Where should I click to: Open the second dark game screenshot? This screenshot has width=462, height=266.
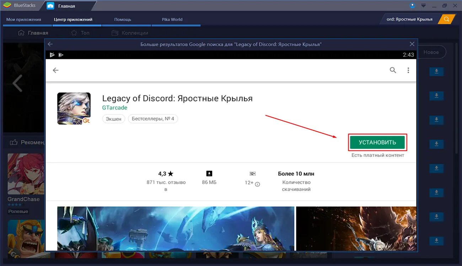coord(356,229)
